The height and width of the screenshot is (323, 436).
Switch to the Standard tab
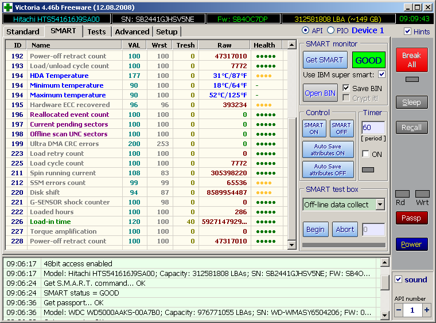[x=23, y=32]
